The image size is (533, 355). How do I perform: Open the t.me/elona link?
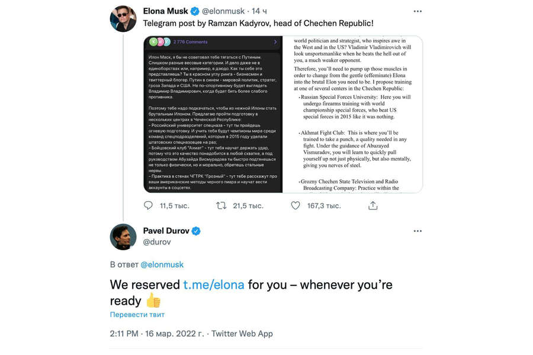tap(213, 284)
